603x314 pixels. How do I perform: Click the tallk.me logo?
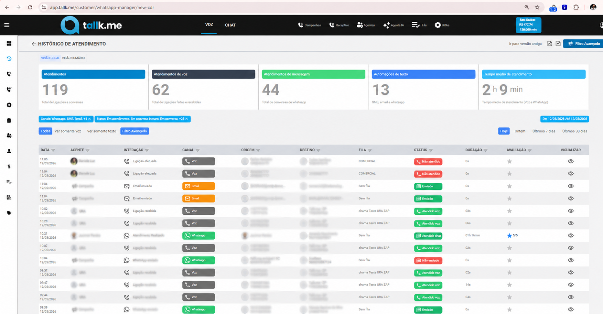point(91,25)
